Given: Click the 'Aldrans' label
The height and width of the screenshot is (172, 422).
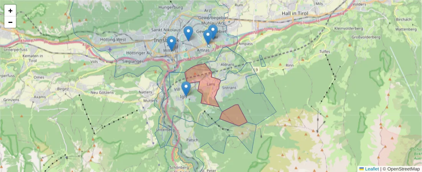Looking at the screenshot, I should click(227, 65).
